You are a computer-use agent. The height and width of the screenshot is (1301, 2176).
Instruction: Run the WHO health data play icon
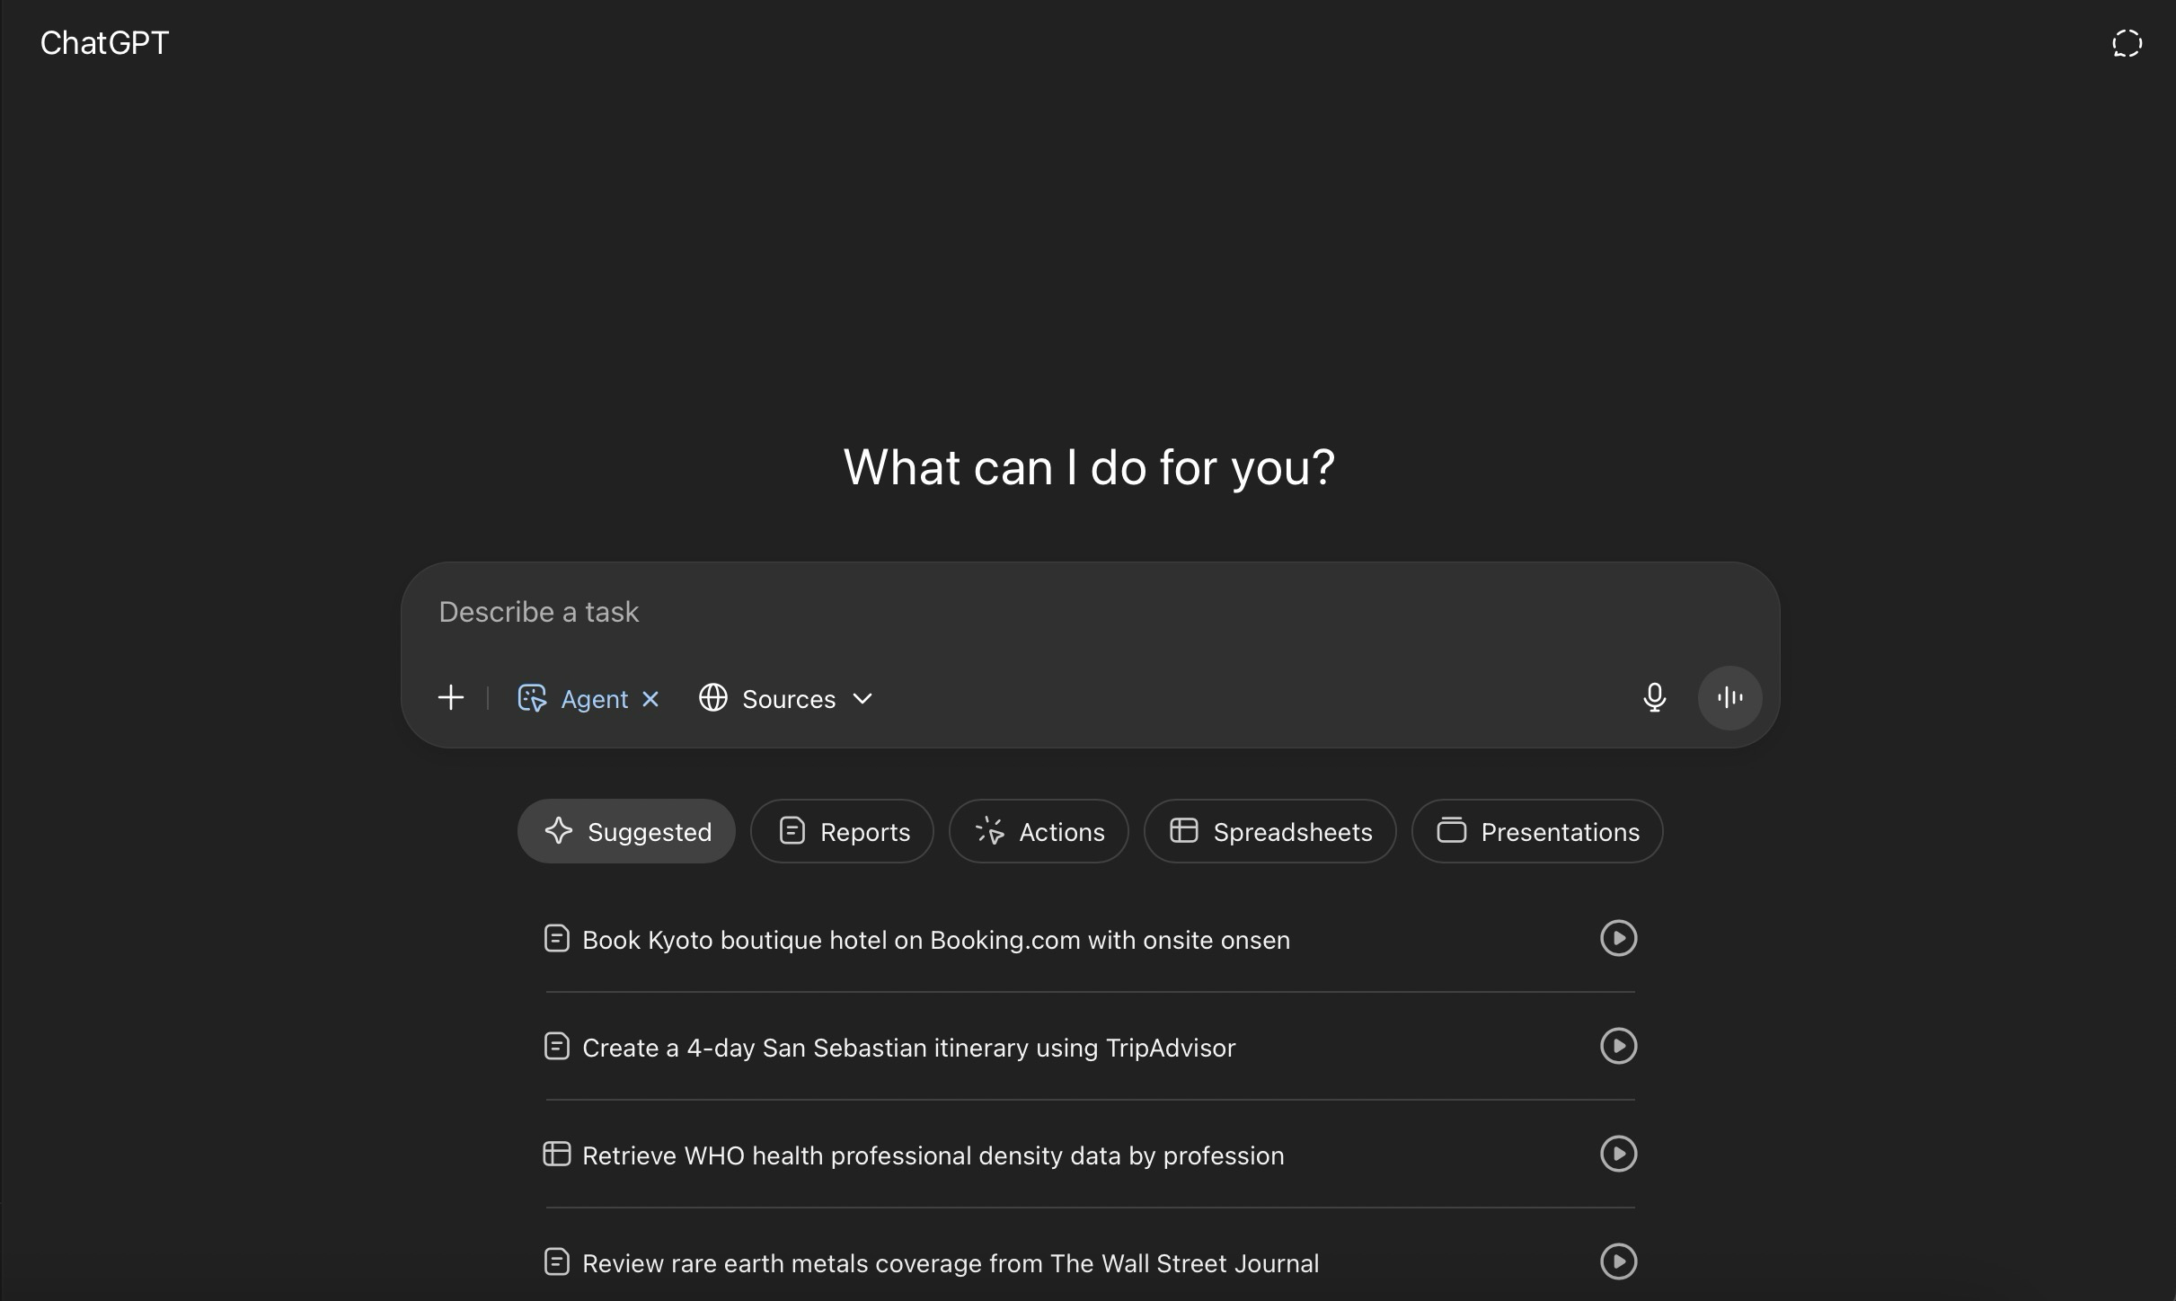click(x=1618, y=1154)
